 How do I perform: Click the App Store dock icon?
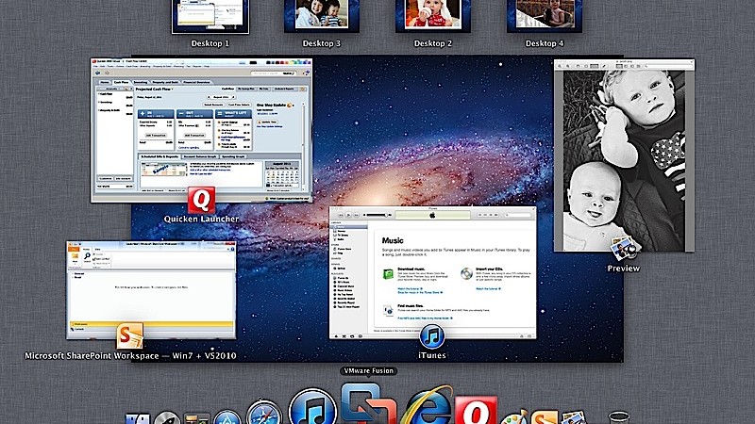(227, 417)
